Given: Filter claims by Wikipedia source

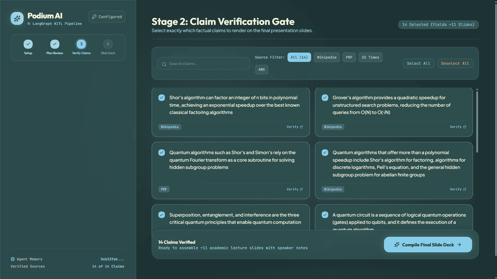Looking at the screenshot, I should (327, 57).
